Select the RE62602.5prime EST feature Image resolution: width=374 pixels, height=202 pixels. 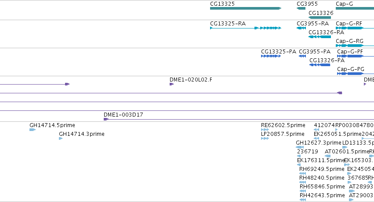(265, 130)
